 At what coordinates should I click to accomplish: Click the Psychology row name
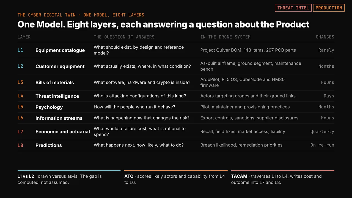coord(49,107)
